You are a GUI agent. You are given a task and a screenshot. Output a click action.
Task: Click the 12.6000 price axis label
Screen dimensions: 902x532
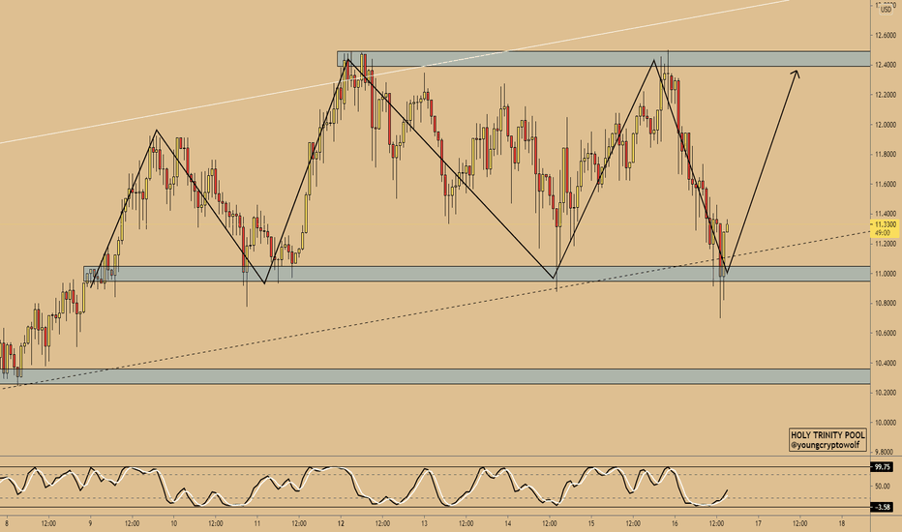[x=885, y=35]
